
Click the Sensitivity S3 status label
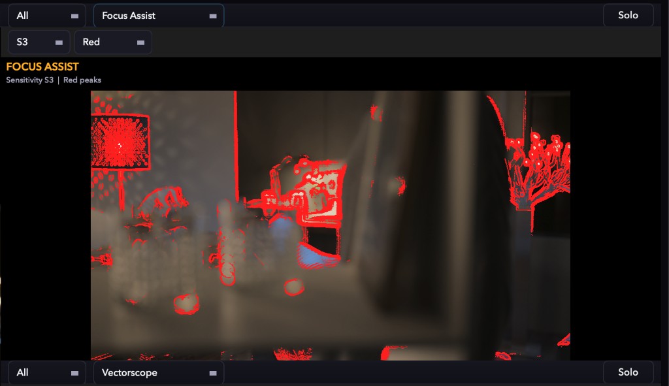point(30,80)
